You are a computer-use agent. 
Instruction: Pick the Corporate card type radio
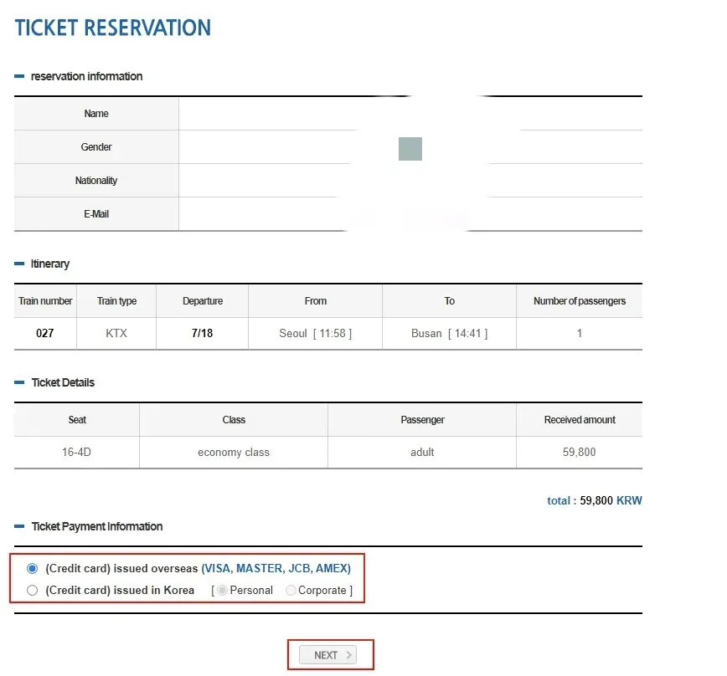(291, 590)
